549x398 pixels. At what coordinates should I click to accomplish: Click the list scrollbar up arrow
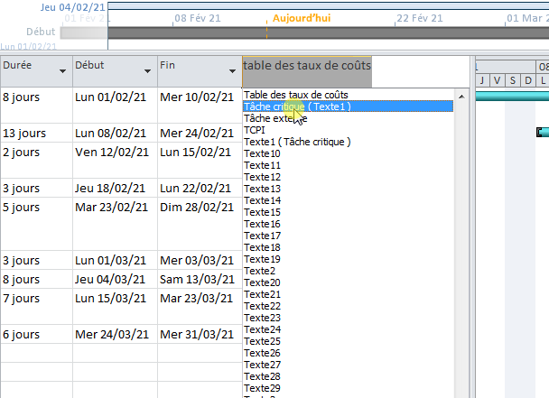462,95
